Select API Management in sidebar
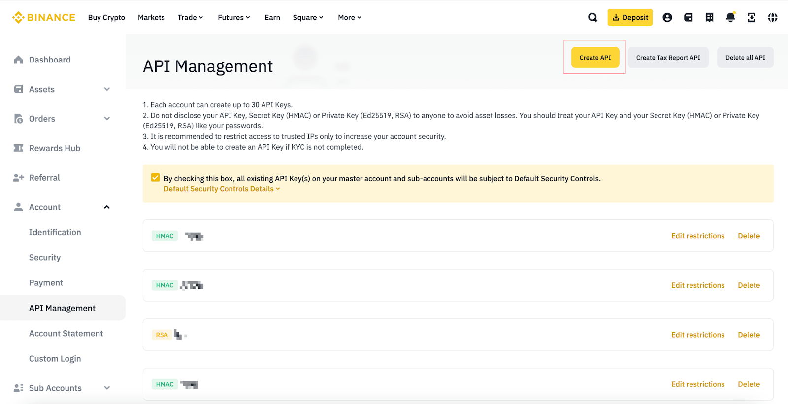Viewport: 788px width, 404px height. [x=63, y=308]
